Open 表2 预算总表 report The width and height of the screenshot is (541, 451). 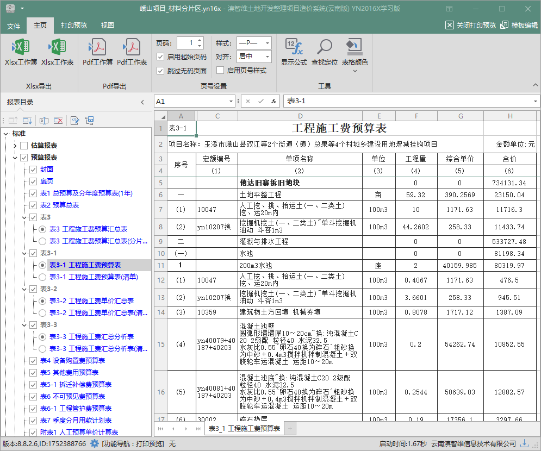59,205
